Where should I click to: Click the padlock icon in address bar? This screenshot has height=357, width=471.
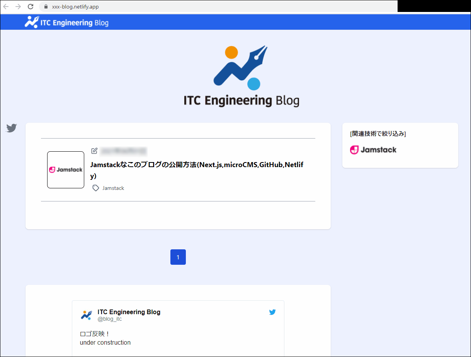click(x=46, y=7)
